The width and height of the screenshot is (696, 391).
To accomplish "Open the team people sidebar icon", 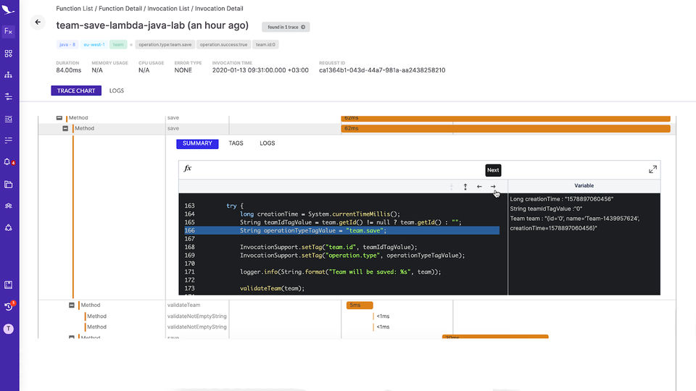I will point(8,206).
